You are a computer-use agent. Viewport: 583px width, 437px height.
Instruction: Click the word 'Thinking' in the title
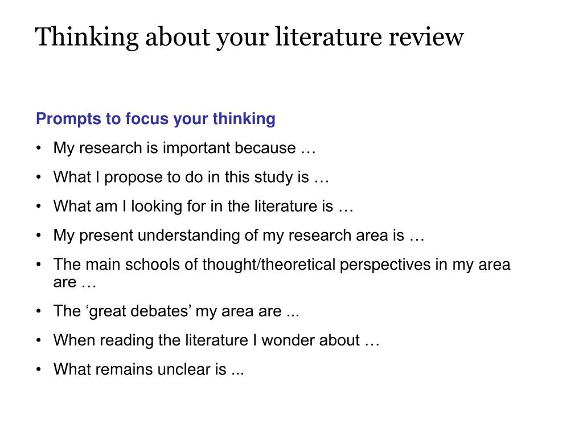tap(87, 38)
